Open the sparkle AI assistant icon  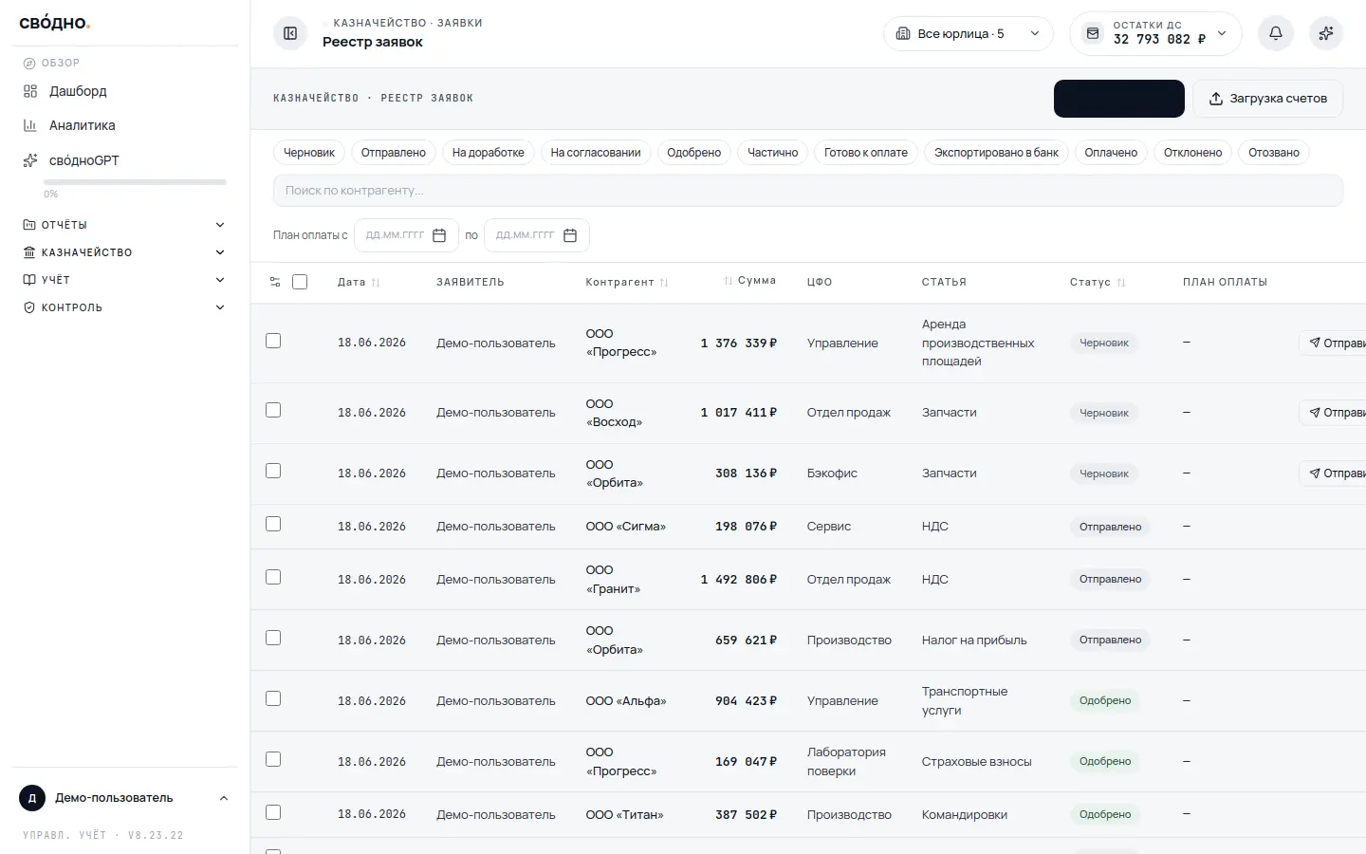[1326, 33]
